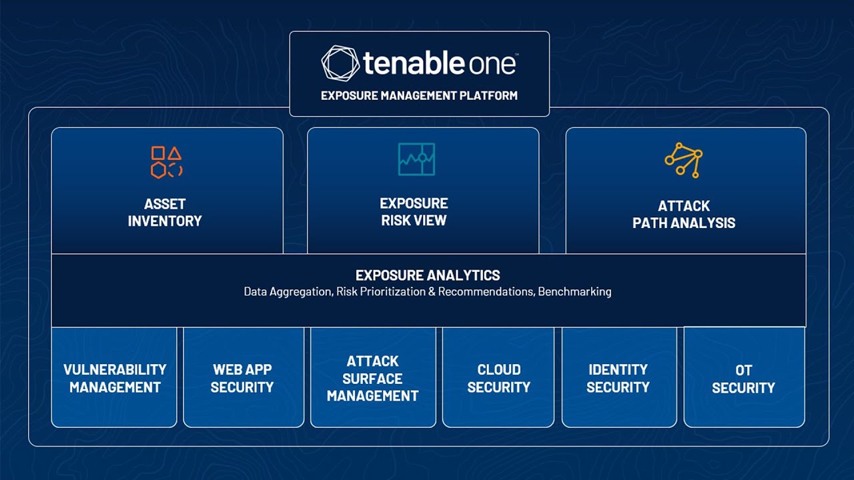854x480 pixels.
Task: Click the tenable one wordmark text
Action: coord(440,63)
